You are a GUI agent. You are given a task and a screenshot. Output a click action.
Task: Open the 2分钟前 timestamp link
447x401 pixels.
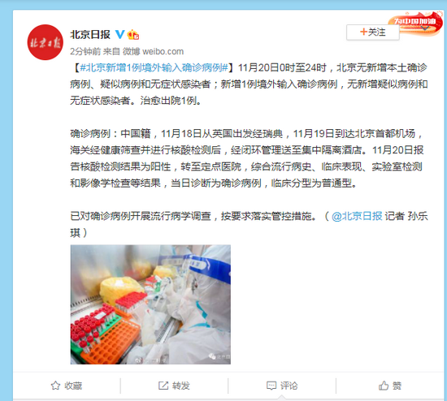[x=85, y=52]
